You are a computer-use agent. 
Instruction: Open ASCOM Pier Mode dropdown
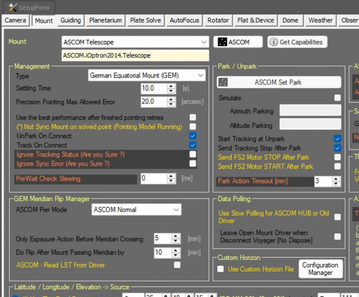click(x=176, y=210)
